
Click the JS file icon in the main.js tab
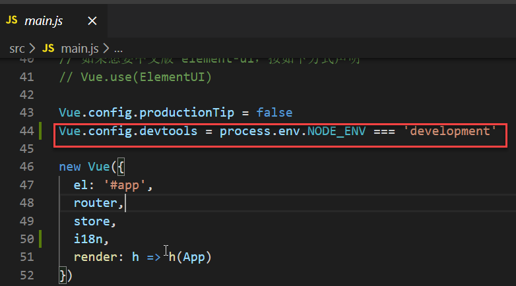tap(12, 20)
